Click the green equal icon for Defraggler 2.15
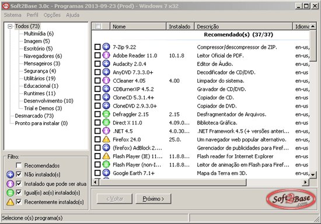321x224 pixels. (106, 114)
